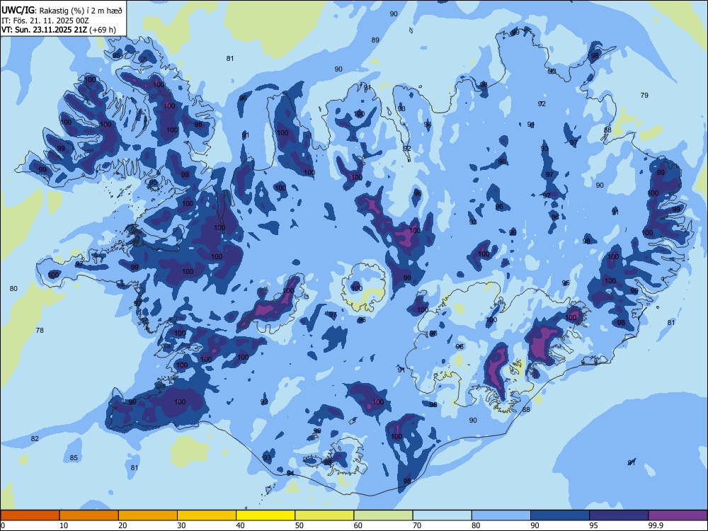Click the title text 'UWC/IG: Rakastig (%) í 2 m hæð'
This screenshot has height=531, width=708.
coord(62,11)
